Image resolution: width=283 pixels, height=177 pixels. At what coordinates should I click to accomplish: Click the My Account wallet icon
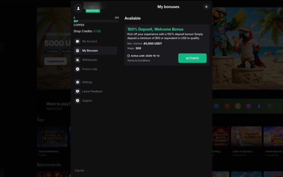click(x=77, y=41)
